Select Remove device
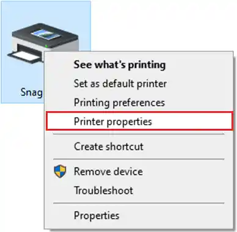 pos(108,172)
